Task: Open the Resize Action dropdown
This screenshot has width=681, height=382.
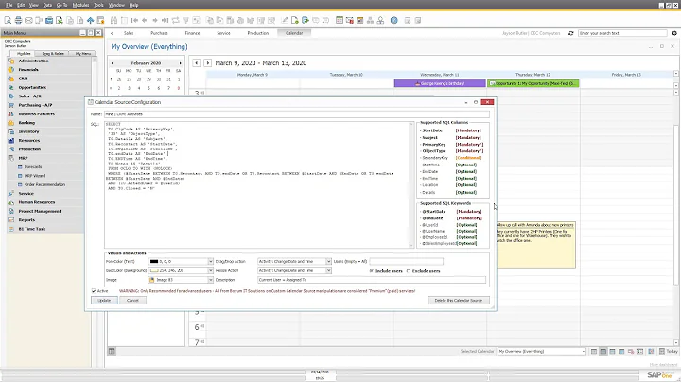Action: point(329,270)
